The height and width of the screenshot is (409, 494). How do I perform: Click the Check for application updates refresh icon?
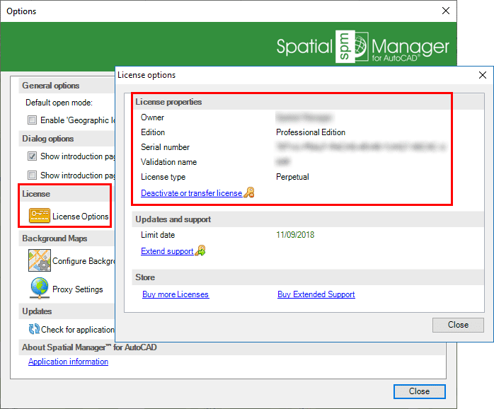click(33, 329)
